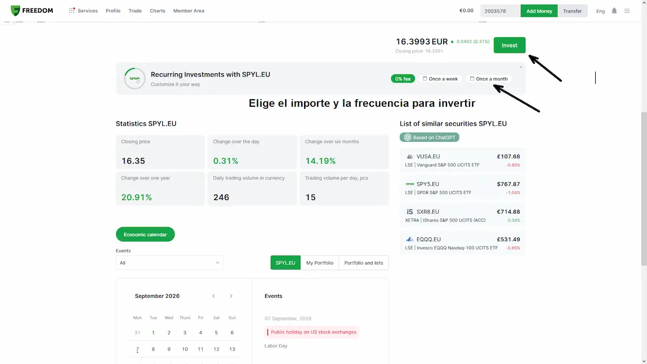Image resolution: width=647 pixels, height=364 pixels.
Task: Click the €0.00 balance in header
Action: click(466, 11)
